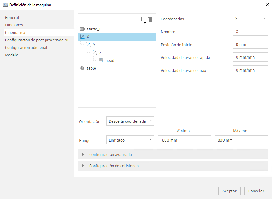The height and width of the screenshot is (199, 272).
Task: Click the Y axis icon in tree
Action: (x=89, y=45)
